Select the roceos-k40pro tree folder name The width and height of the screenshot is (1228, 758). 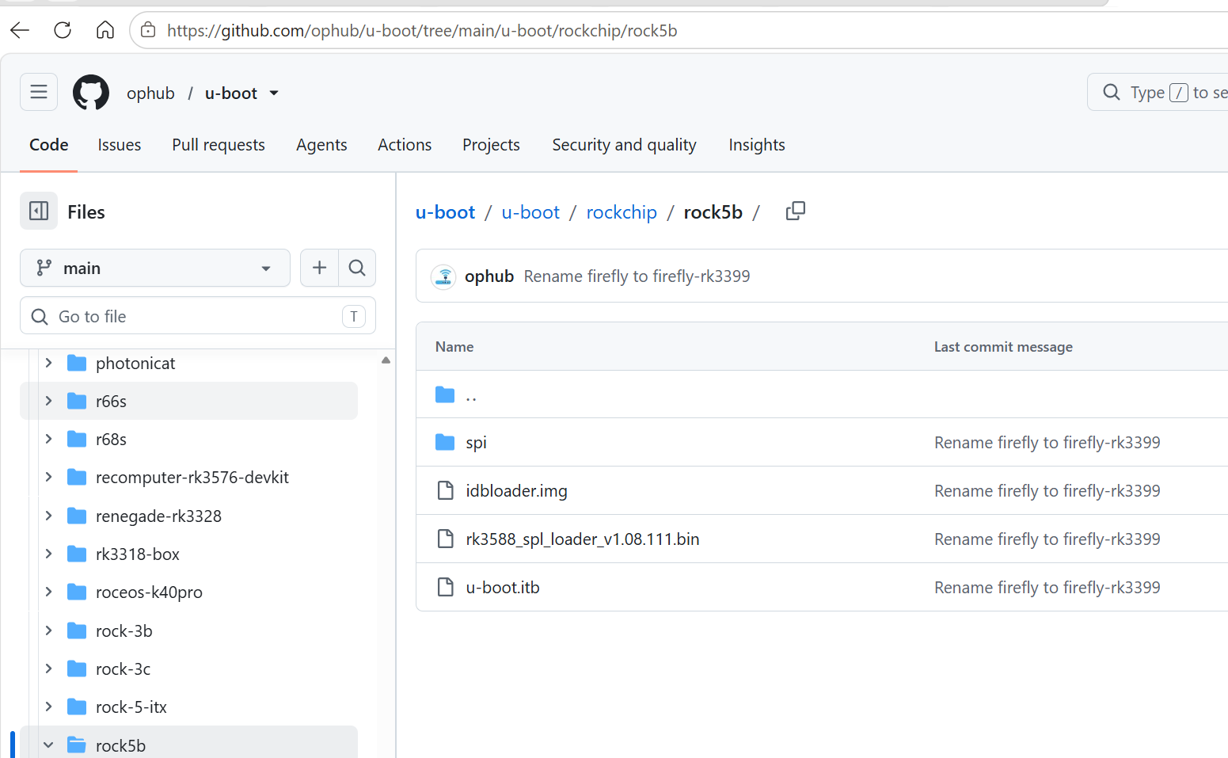point(149,592)
